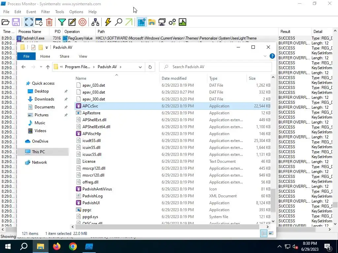This screenshot has height=253, width=338.
Task: Open the Help menu
Action: pos(92,12)
